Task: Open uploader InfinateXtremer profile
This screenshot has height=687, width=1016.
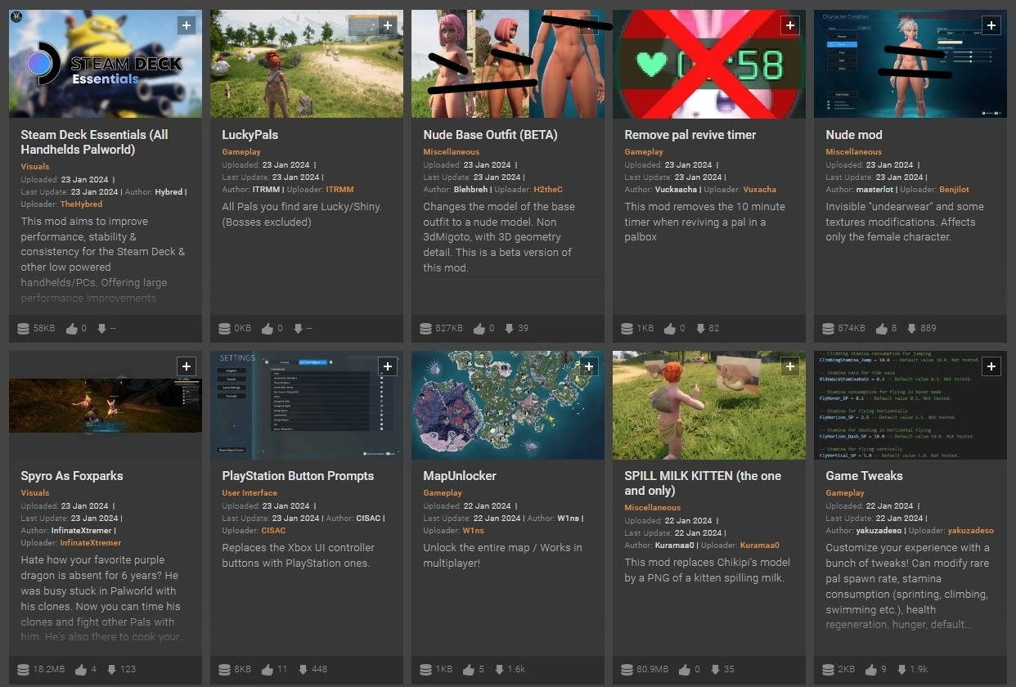Action: click(91, 543)
